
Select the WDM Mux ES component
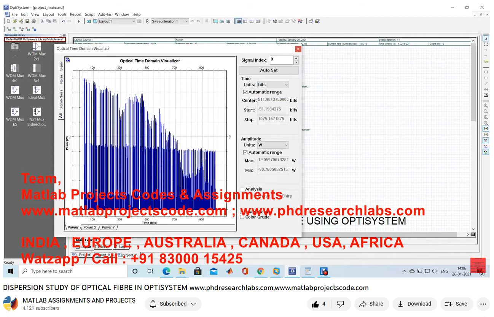14,117
